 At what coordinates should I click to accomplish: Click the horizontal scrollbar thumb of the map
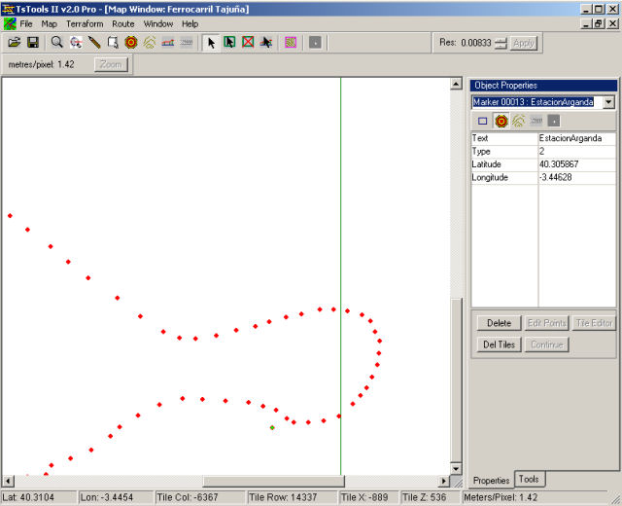[x=273, y=481]
